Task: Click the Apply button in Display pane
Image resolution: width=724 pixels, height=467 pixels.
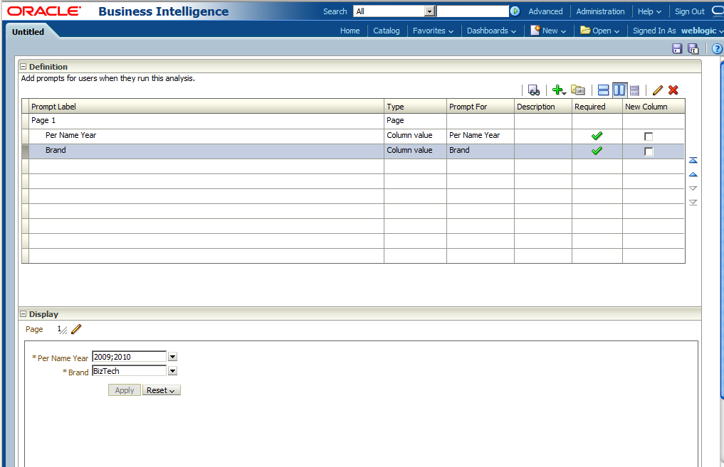Action: pos(124,390)
